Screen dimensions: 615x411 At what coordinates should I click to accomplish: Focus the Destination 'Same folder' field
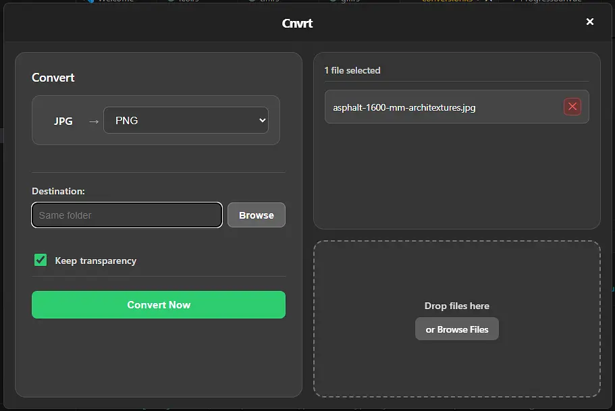click(126, 215)
